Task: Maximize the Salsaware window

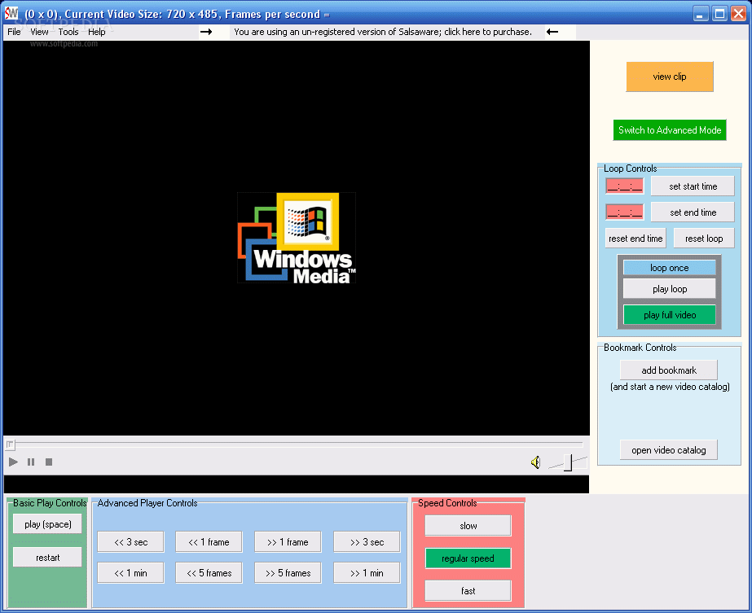Action: (719, 13)
